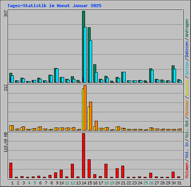The image size is (191, 187).
Task: Select day label '2' on the axis
Action: (18, 183)
